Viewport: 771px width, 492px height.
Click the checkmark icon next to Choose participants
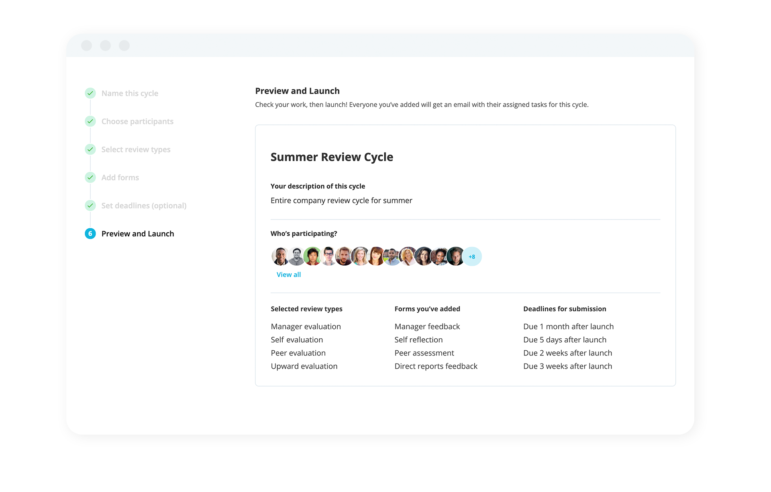click(x=90, y=121)
